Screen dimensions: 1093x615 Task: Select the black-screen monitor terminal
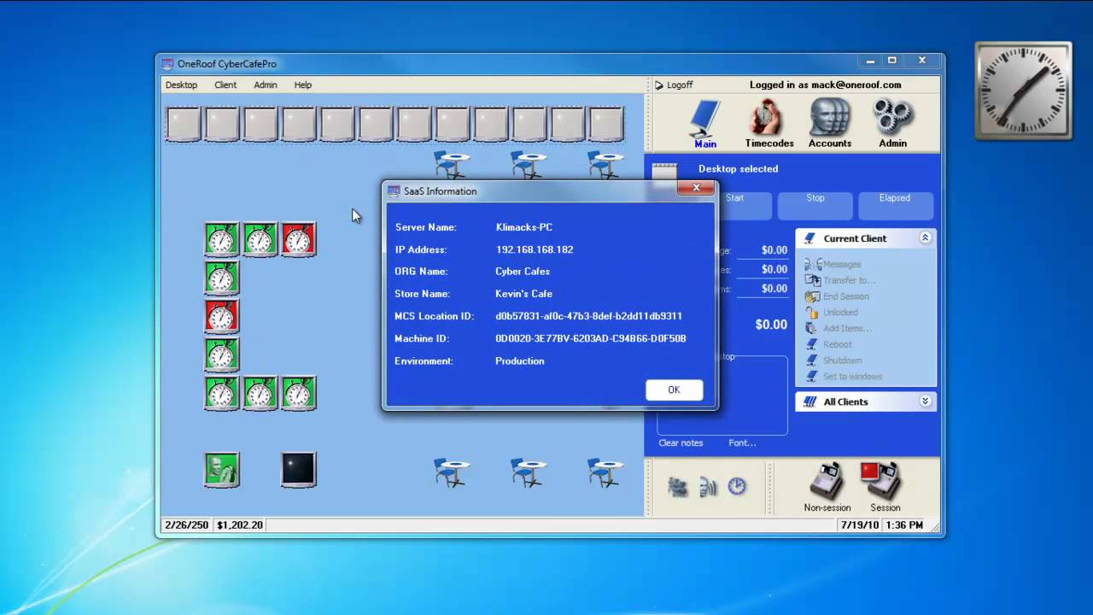299,470
